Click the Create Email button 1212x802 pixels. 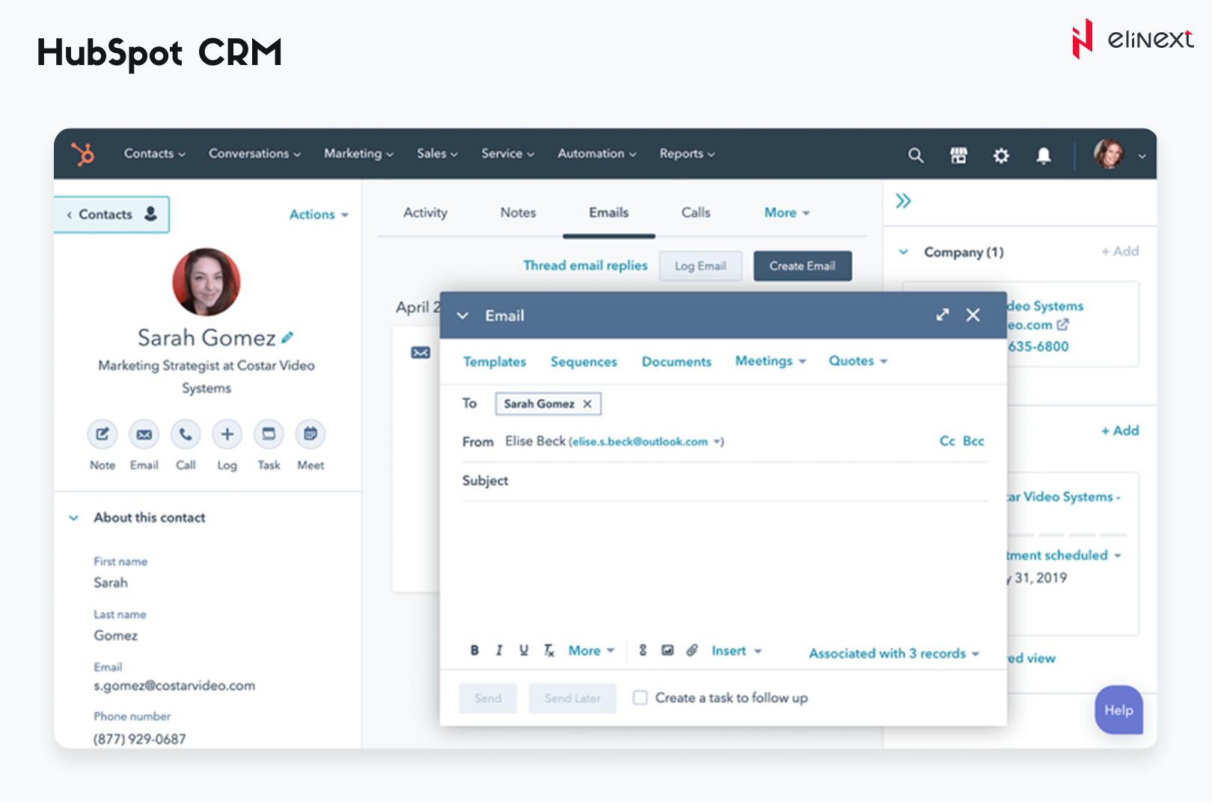[802, 266]
